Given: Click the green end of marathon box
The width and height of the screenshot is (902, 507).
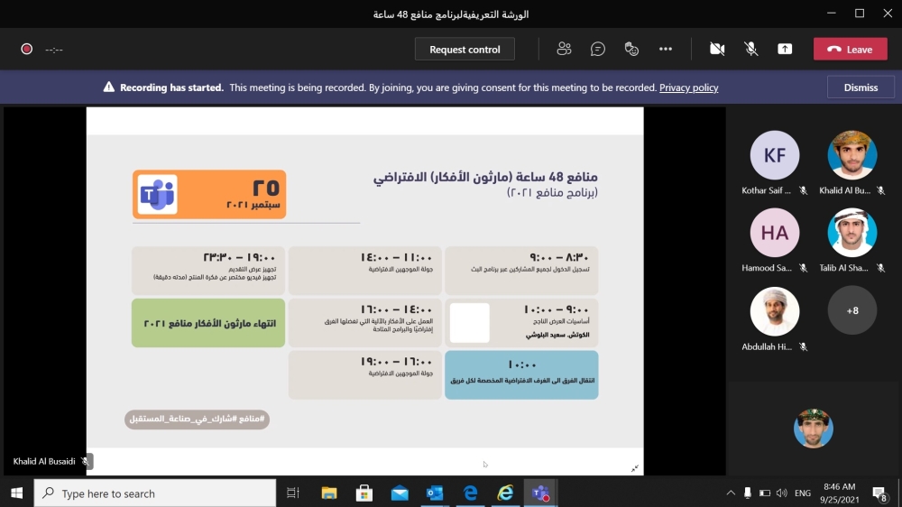Looking at the screenshot, I should coord(208,323).
